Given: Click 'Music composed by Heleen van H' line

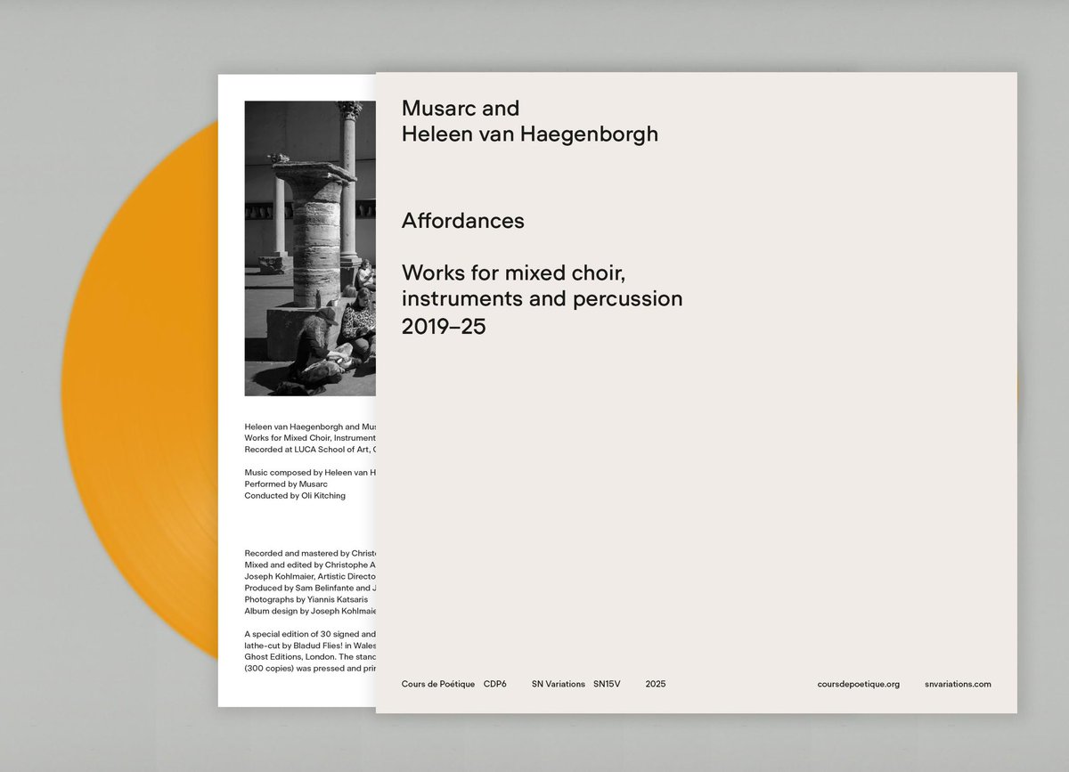Looking at the screenshot, I should pyautogui.click(x=310, y=472).
